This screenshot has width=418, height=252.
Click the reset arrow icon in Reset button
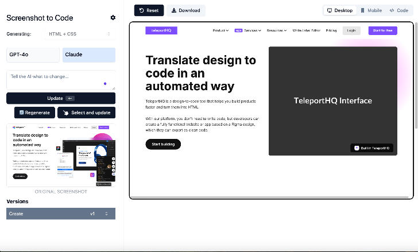pos(142,10)
